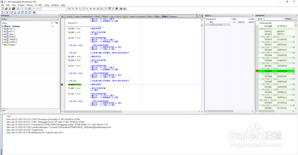Click the Cut scissors icon
The image size is (298, 155).
point(22,9)
